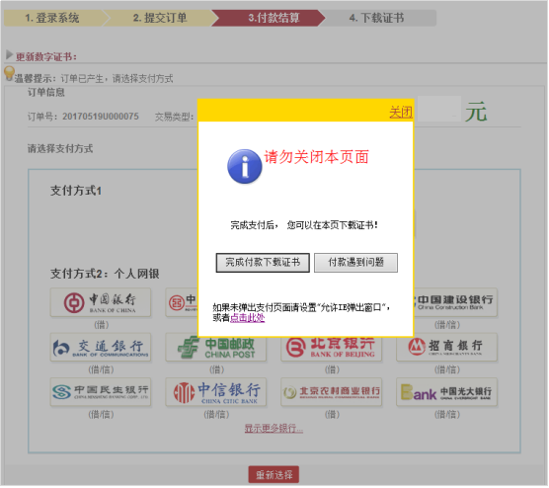Screen dimensions: 549x488
Task: Click 付款遇到问题 button
Action: pos(355,263)
